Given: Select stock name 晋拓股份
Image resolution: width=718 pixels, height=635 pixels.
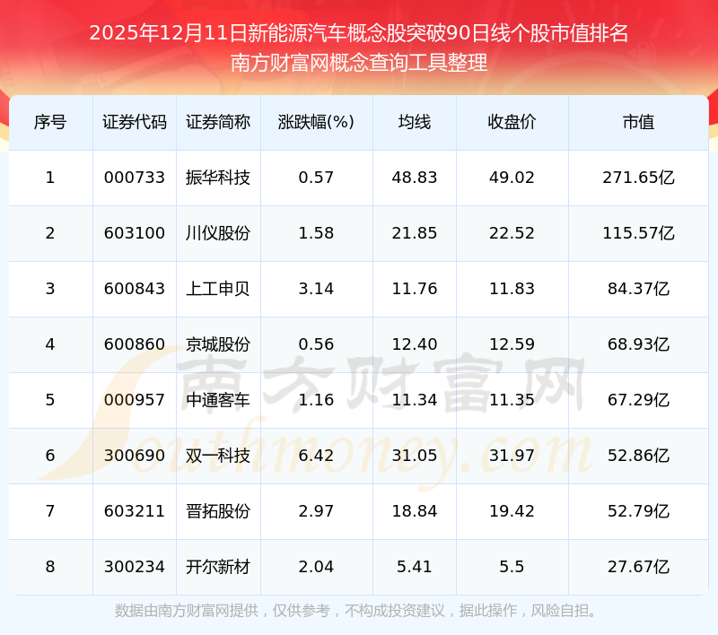Looking at the screenshot, I should [x=218, y=511].
